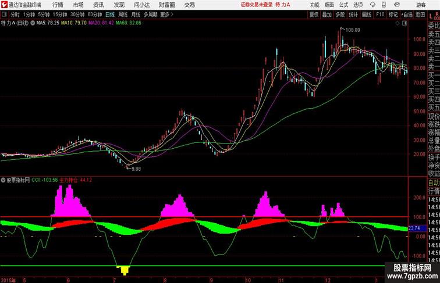This screenshot has height=283, width=440.
Task: Select the 日线 daily period tab
Action: coord(110,15)
